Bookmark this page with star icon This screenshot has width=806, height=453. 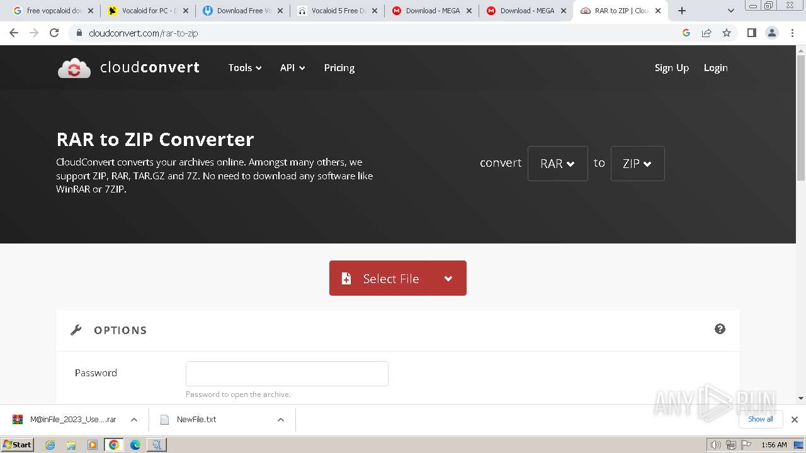727,33
